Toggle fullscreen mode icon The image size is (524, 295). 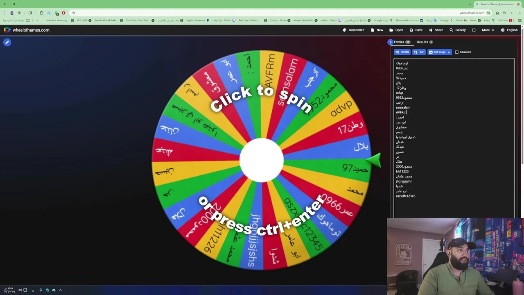click(x=474, y=30)
